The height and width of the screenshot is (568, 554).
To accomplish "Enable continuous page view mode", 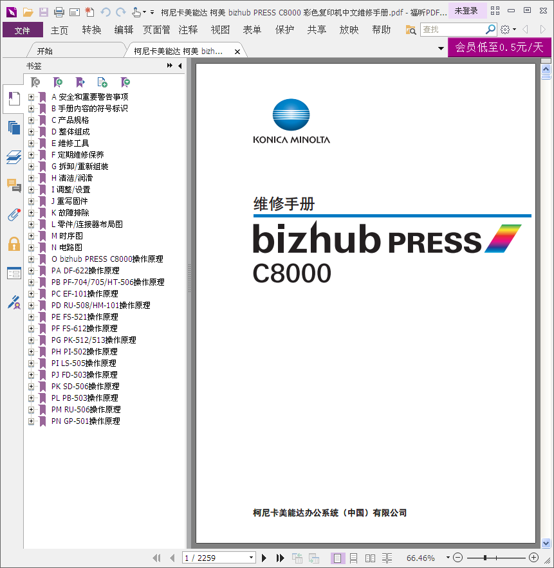I will pos(354,558).
